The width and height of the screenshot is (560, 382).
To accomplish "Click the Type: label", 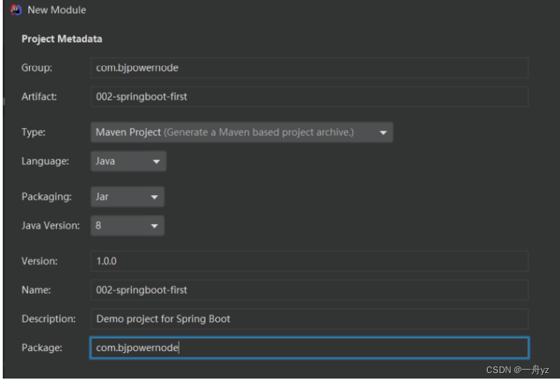I will [34, 133].
